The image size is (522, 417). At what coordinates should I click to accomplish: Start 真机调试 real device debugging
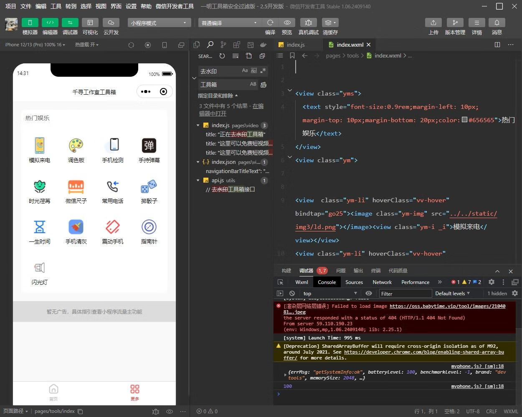308,23
